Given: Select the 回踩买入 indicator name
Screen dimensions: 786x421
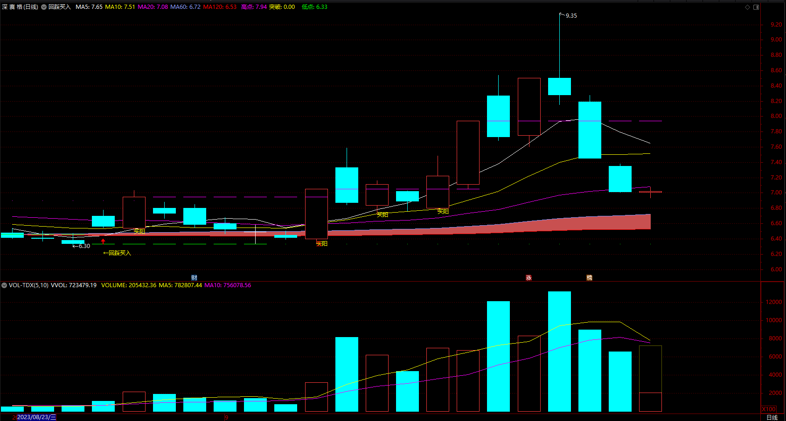Looking at the screenshot, I should tap(60, 7).
